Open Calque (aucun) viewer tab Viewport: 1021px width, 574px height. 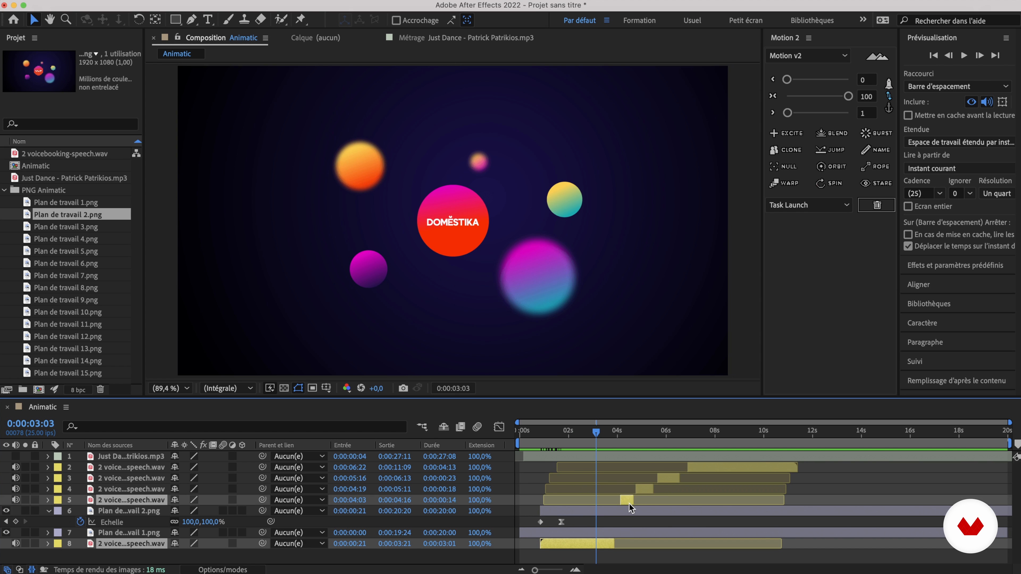pos(316,38)
